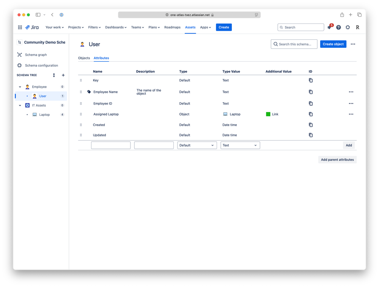The width and height of the screenshot is (379, 287).
Task: Collapse the Employee tree node
Action: (20, 87)
